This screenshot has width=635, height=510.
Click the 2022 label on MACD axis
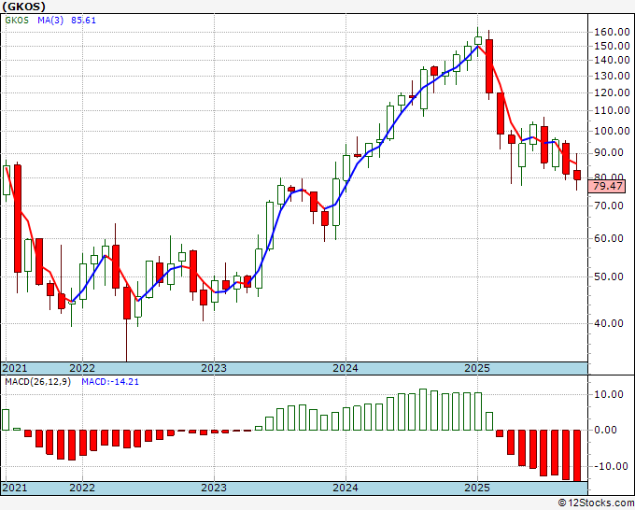(82, 488)
